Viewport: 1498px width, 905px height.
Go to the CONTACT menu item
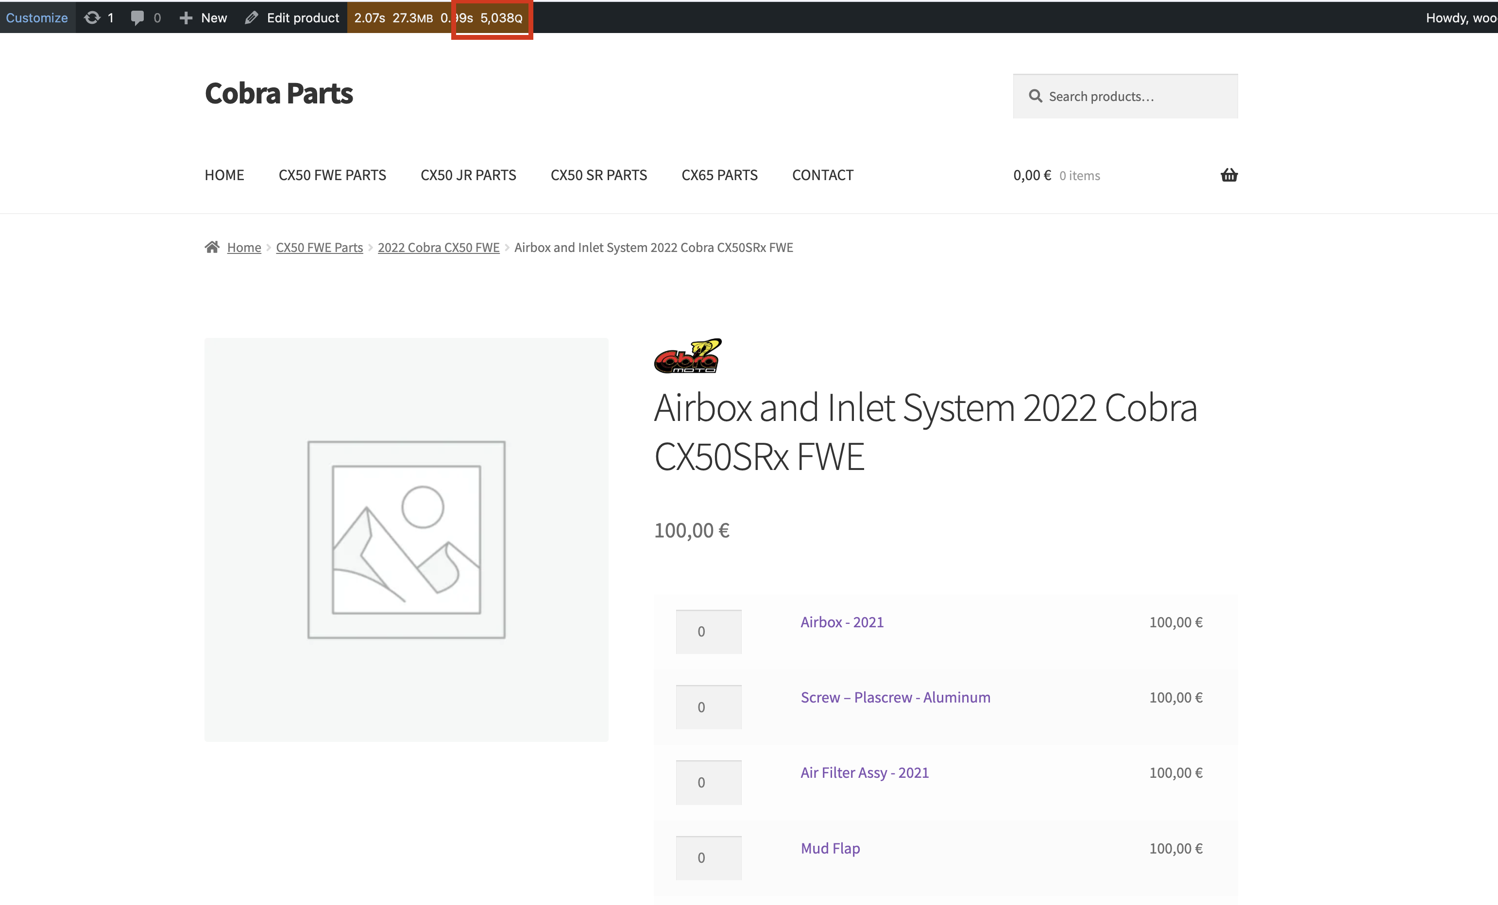(x=822, y=175)
